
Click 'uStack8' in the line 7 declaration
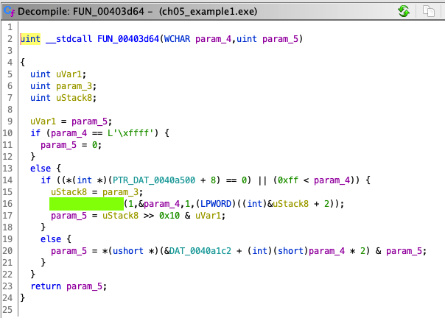pos(74,98)
